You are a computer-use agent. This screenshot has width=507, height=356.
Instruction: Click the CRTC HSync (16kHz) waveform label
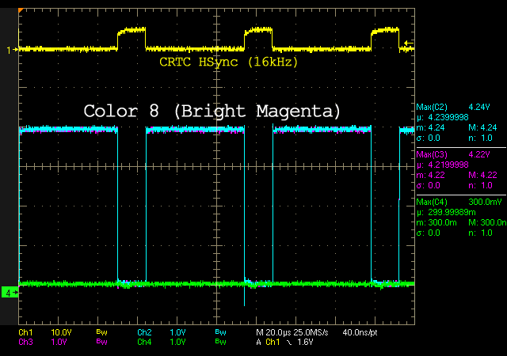228,62
